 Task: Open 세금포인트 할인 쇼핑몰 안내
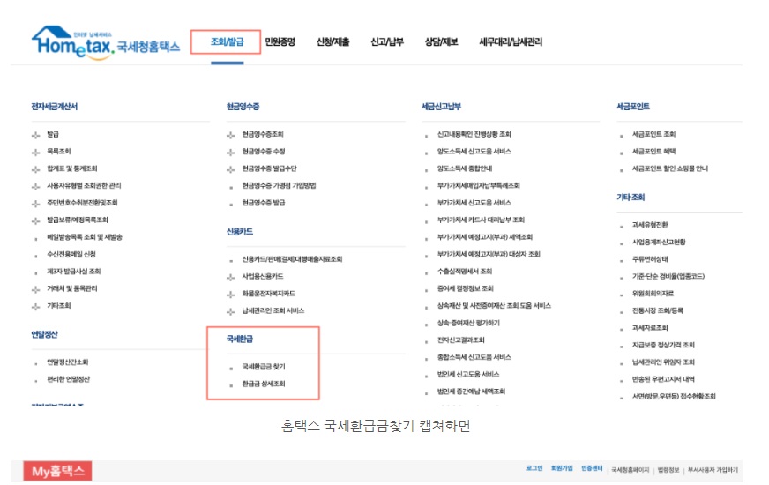click(670, 168)
